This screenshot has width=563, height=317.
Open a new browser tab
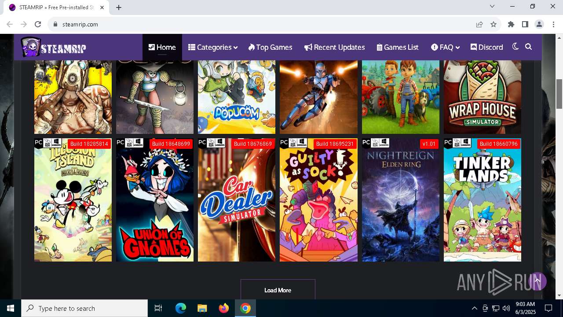click(119, 7)
